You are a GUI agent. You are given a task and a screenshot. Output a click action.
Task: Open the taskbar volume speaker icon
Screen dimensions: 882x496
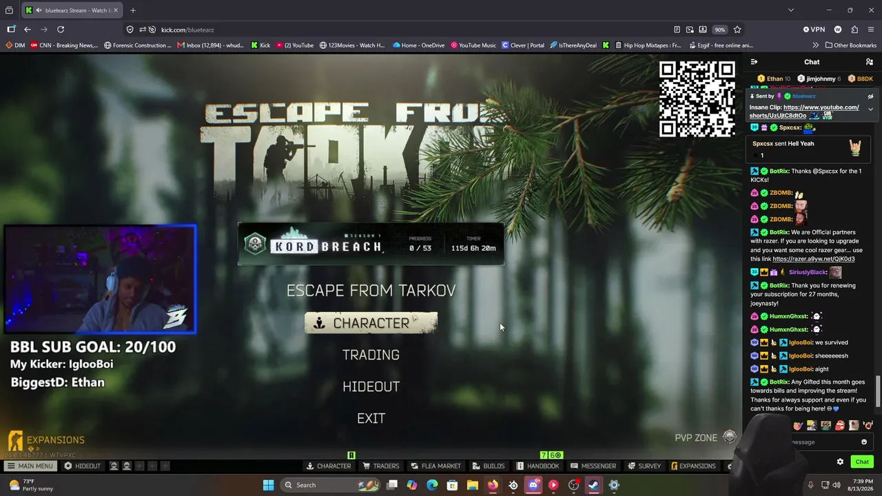click(837, 485)
